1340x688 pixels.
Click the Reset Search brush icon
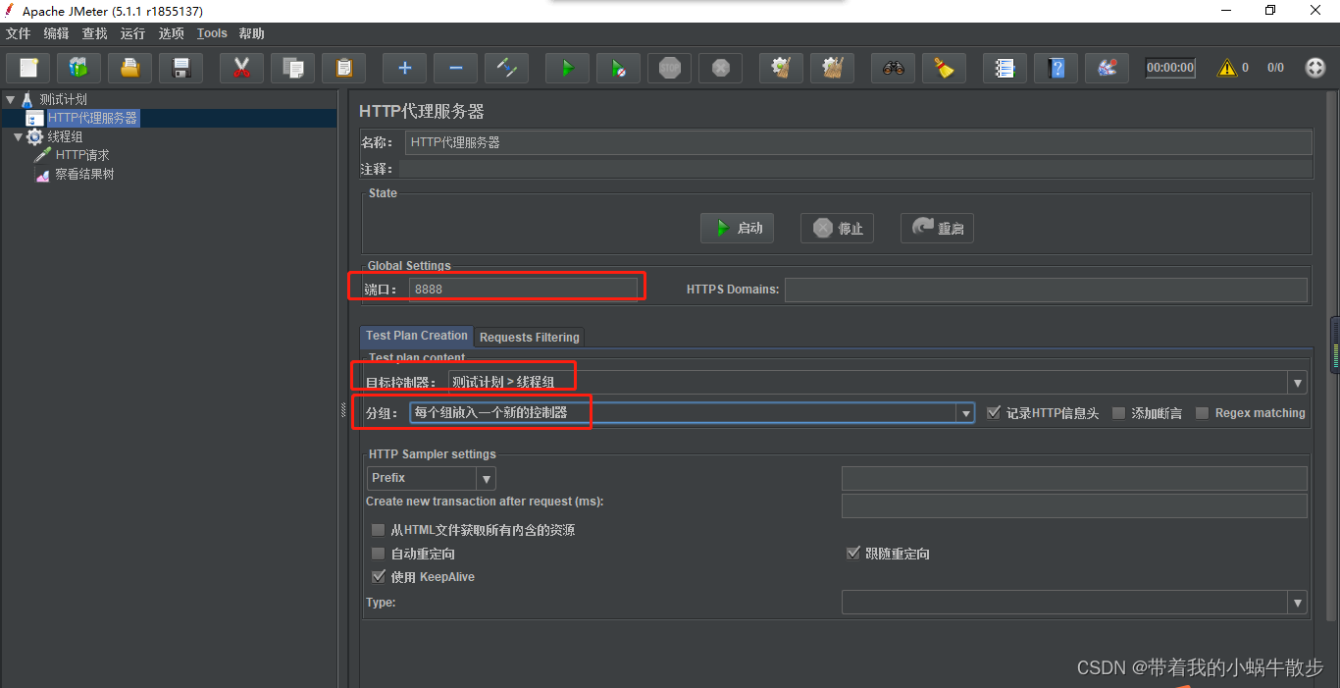944,68
